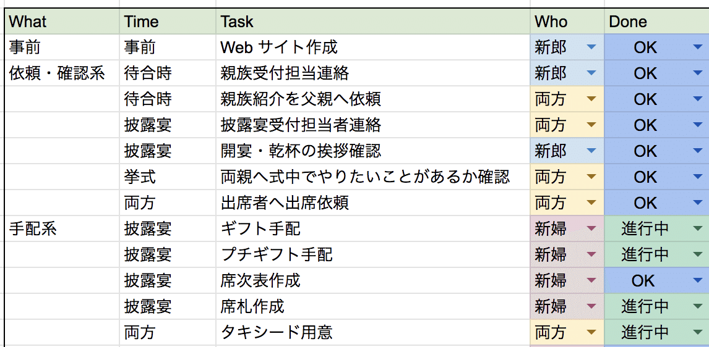Open Who dropdown for Web サイト作成 row
The image size is (709, 347).
[x=591, y=48]
